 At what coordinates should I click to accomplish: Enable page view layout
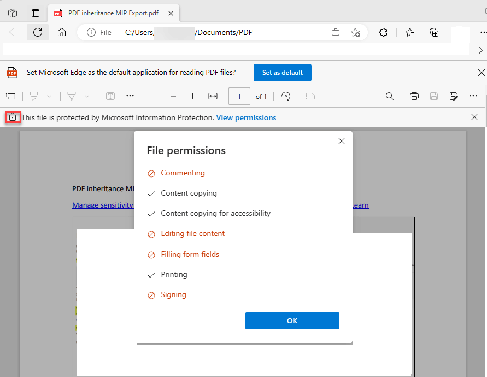coord(310,96)
